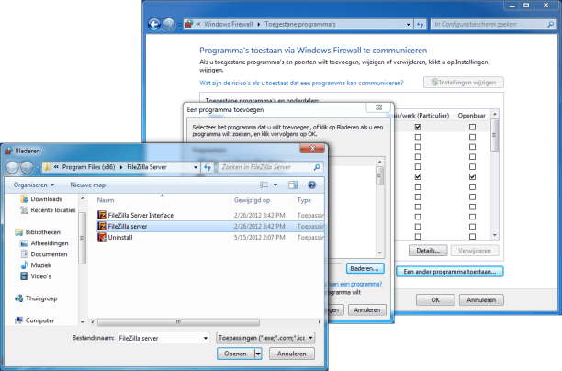Screen dimensions: 562x371
Task: Click the FileZilla Server Interface file icon
Action: point(102,215)
